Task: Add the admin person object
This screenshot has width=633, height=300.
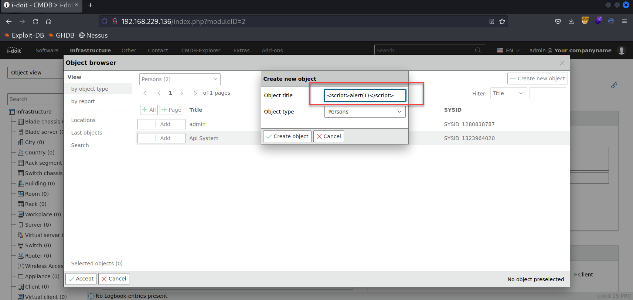Action: click(161, 124)
